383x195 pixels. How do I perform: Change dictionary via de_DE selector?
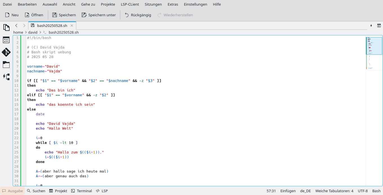click(305, 191)
